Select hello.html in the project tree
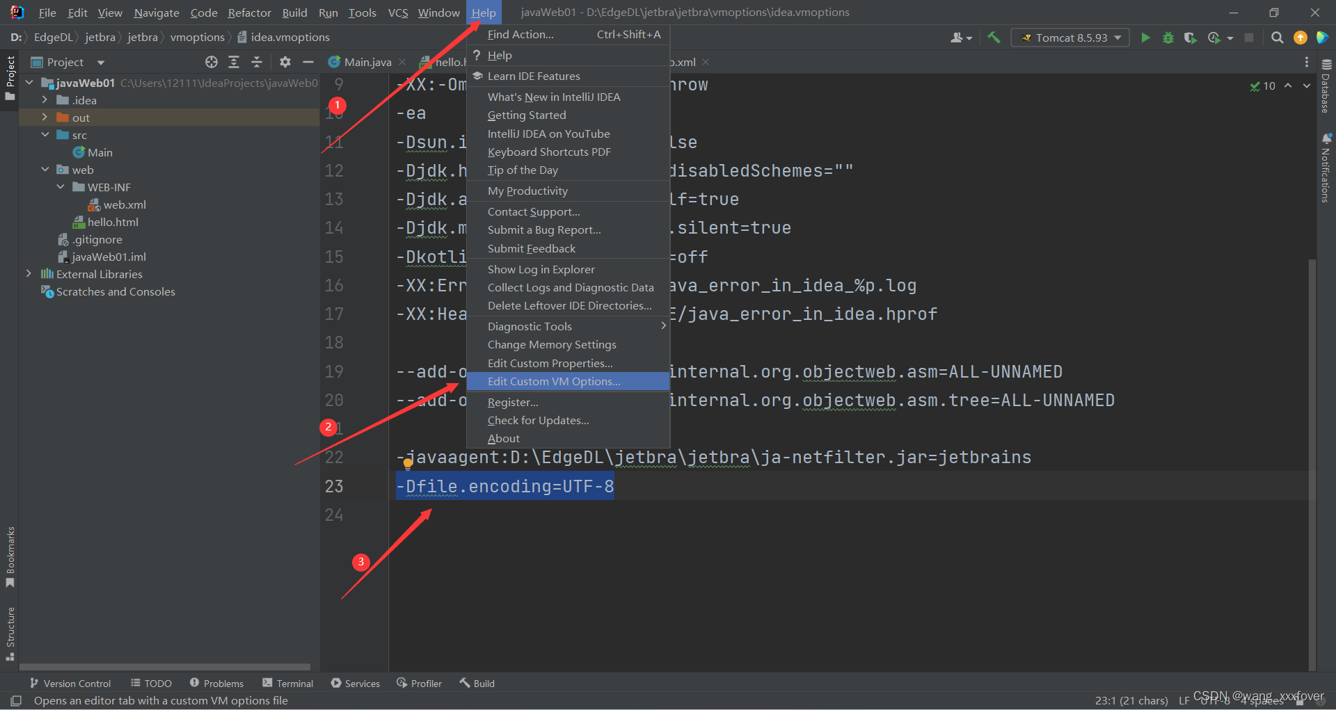Screen dimensions: 1336x710 (x=113, y=222)
